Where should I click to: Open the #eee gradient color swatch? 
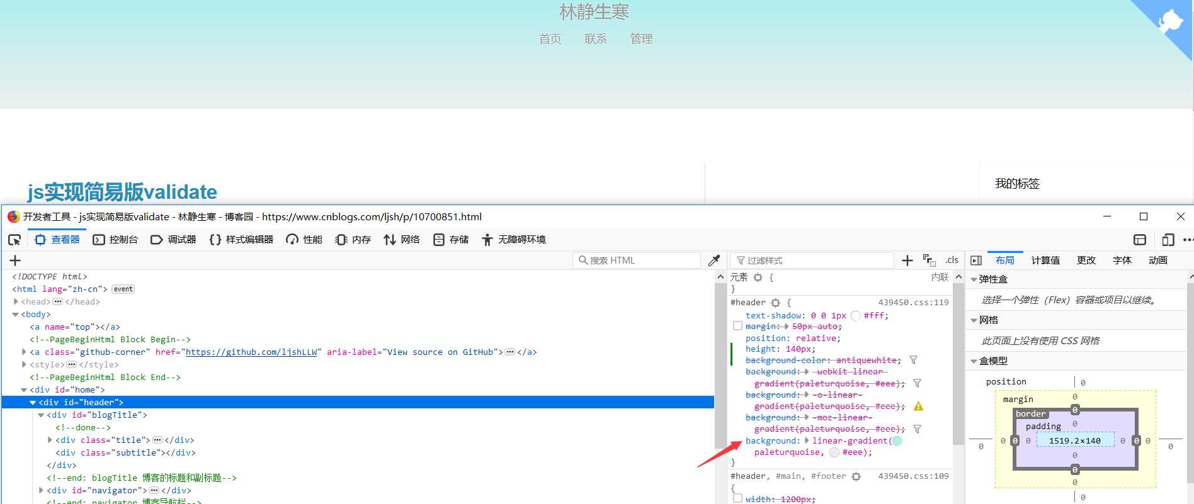pyautogui.click(x=834, y=452)
